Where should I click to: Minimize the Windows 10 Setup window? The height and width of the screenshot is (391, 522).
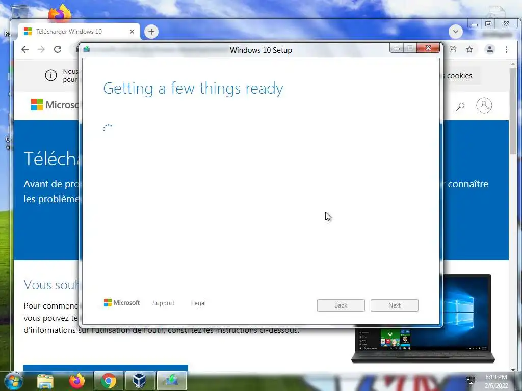[397, 48]
